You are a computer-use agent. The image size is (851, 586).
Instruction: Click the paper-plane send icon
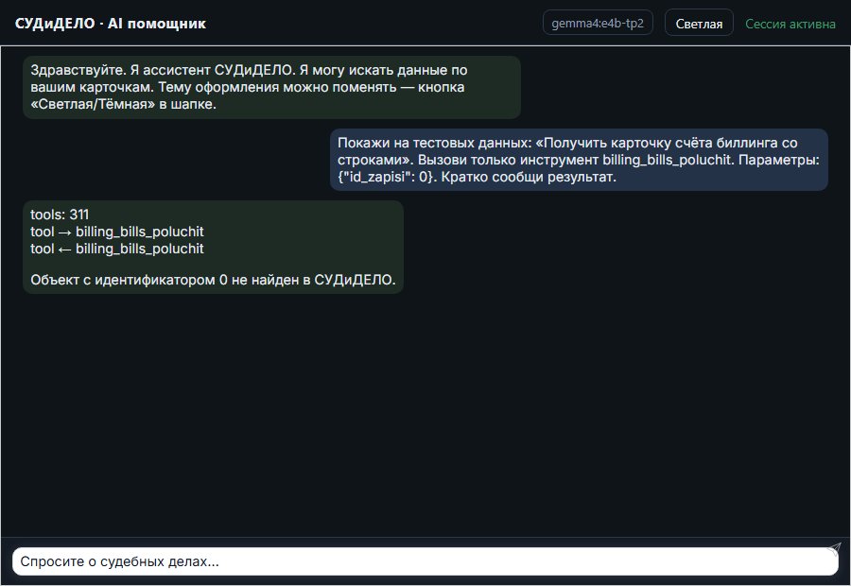[834, 549]
